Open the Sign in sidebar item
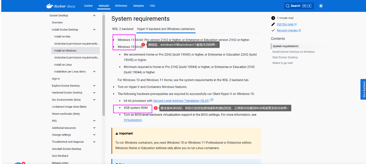Viewport: 366px width, 164px height. pyautogui.click(x=56, y=79)
